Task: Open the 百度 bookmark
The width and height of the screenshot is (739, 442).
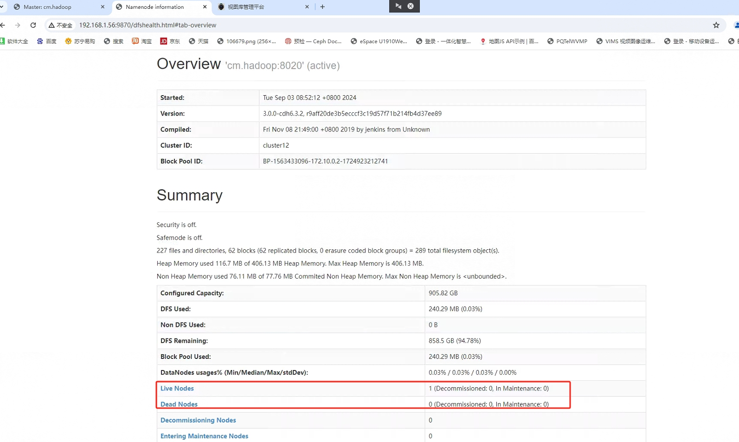Action: [47, 41]
